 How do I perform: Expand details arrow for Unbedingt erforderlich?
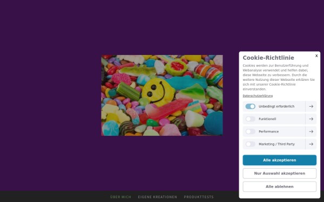pyautogui.click(x=311, y=106)
